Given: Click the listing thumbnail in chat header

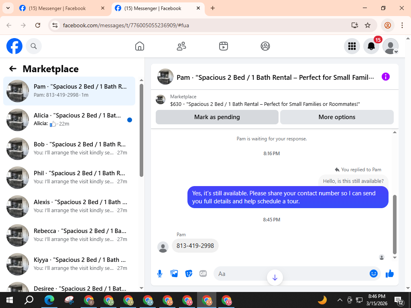Looking at the screenshot, I should (x=165, y=77).
